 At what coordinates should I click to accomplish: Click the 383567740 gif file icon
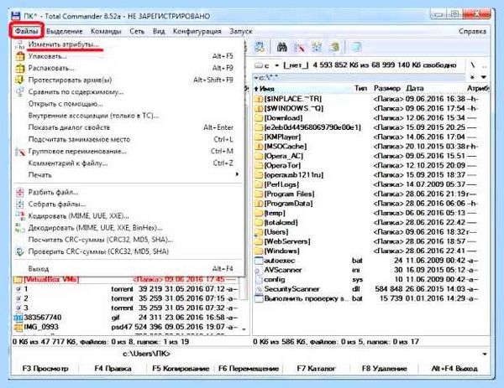pos(18,318)
